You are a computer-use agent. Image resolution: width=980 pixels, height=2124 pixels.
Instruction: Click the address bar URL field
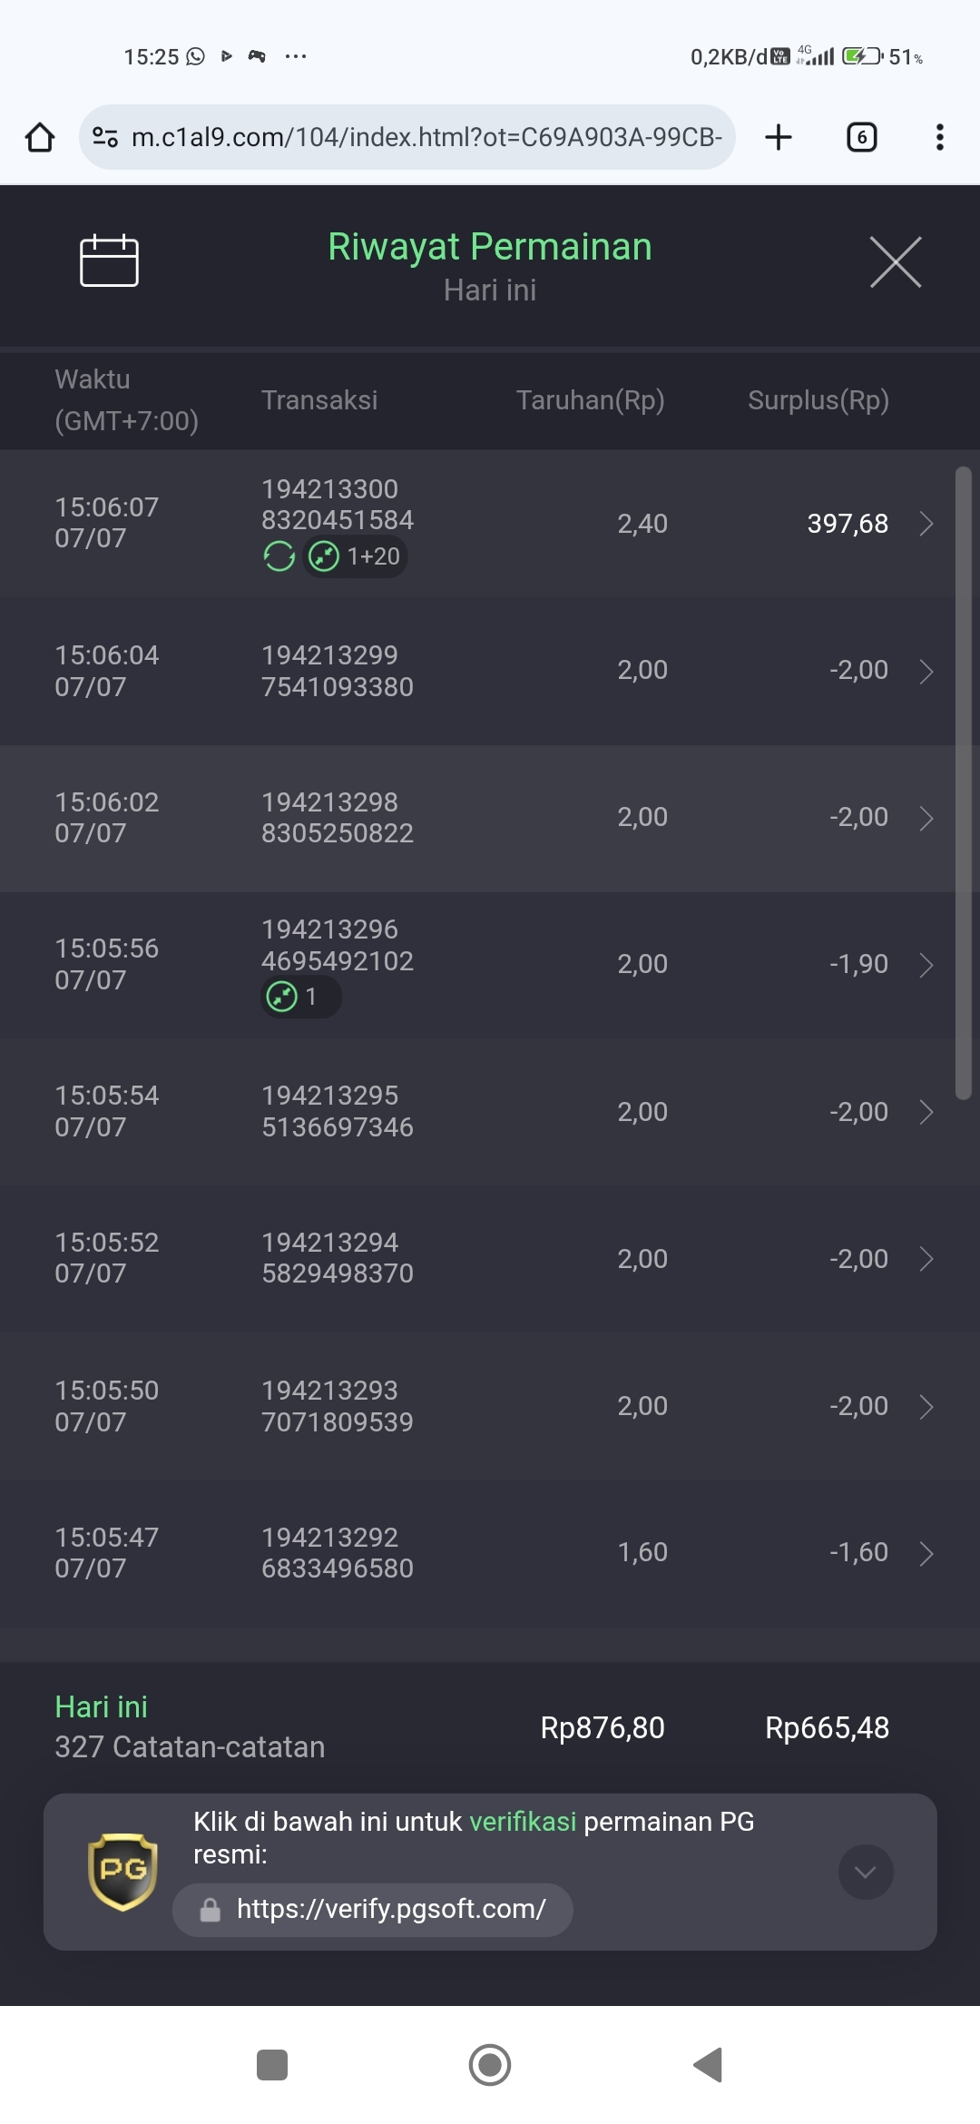tap(426, 137)
